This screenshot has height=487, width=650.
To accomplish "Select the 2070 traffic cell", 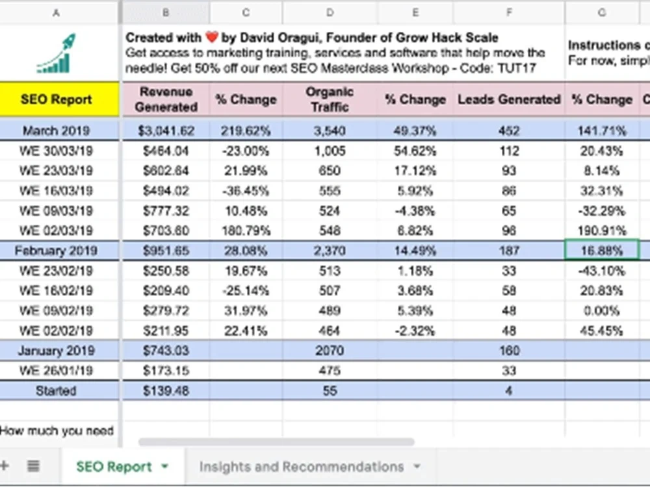I will 330,351.
